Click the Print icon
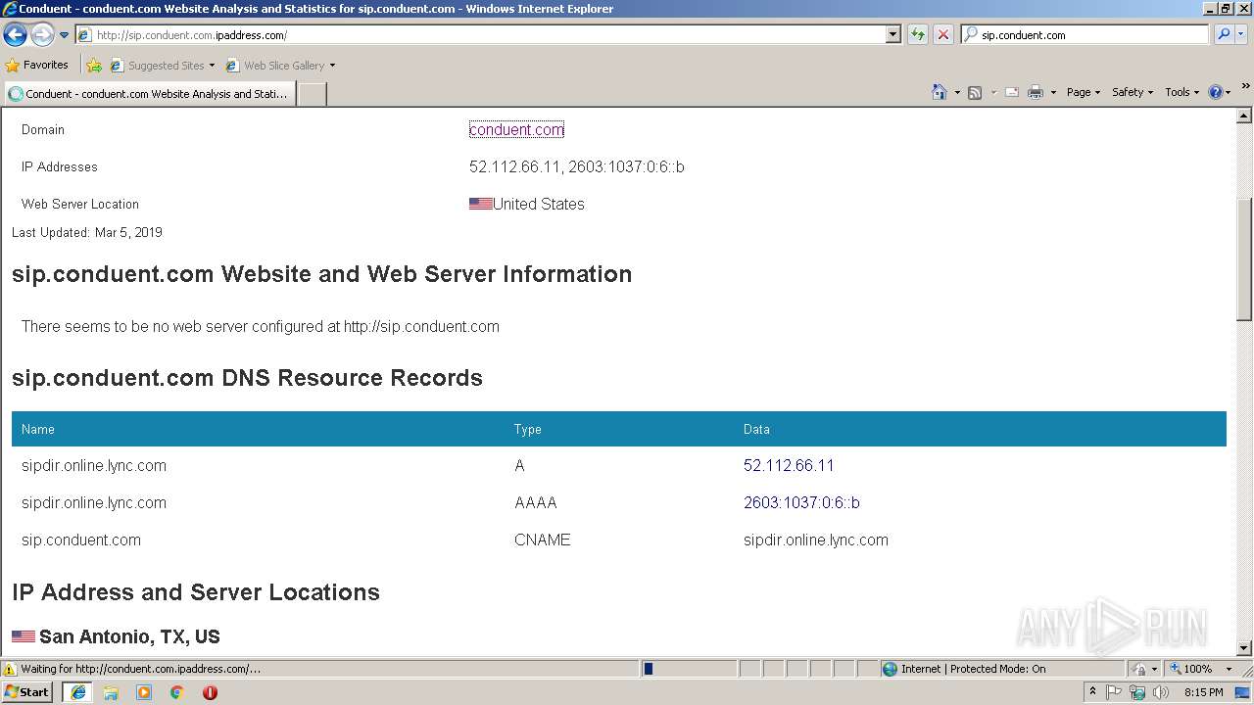1254x705 pixels. point(1036,92)
